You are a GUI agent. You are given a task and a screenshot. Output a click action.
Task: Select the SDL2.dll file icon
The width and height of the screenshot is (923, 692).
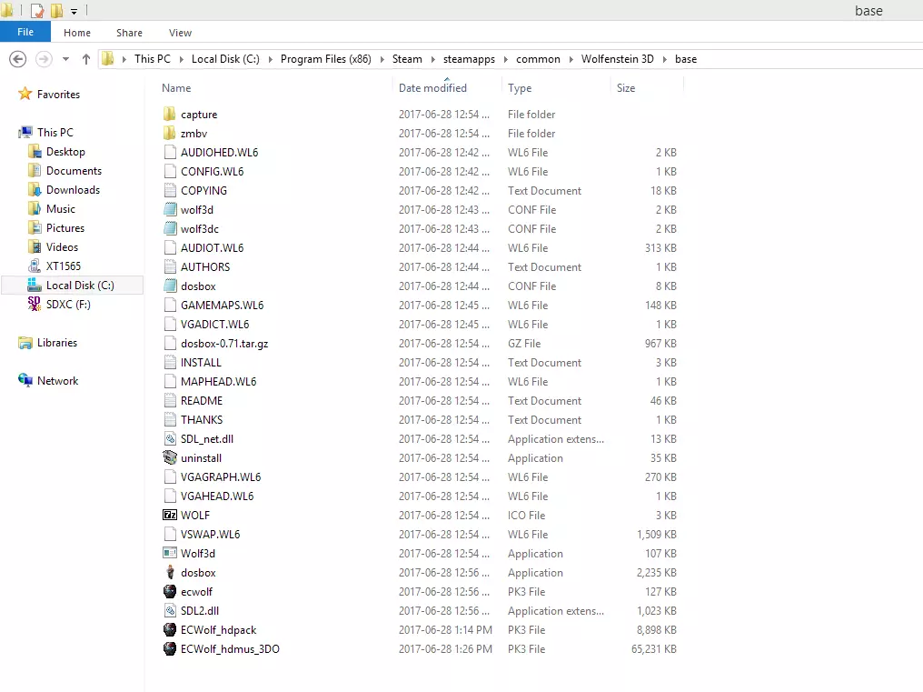tap(170, 611)
